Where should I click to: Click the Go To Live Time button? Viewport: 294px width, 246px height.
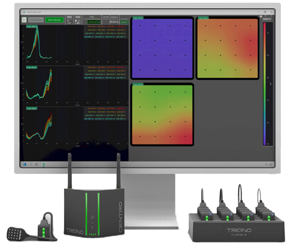[94, 22]
